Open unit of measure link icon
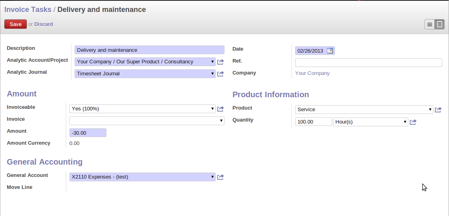This screenshot has height=216, width=449. point(413,122)
